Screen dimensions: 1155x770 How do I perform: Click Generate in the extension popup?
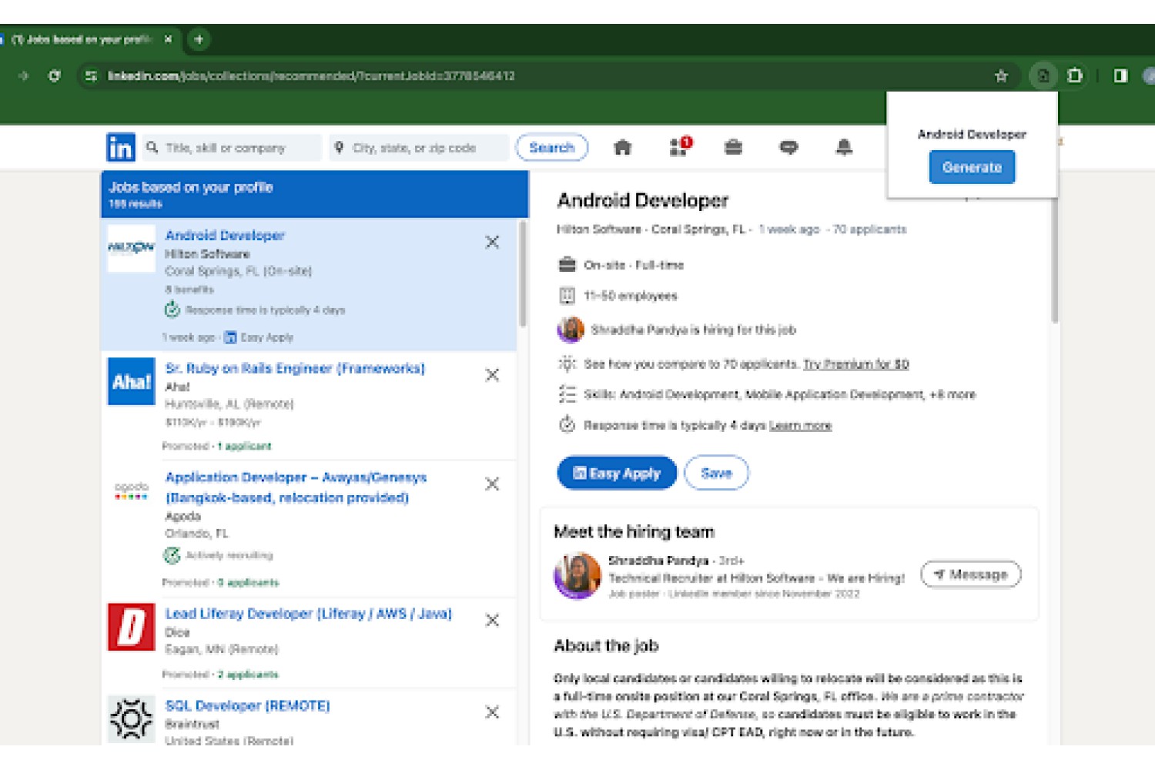[972, 167]
